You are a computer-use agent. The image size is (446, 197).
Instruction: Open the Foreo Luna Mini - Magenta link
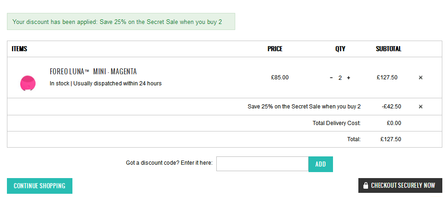click(x=93, y=72)
